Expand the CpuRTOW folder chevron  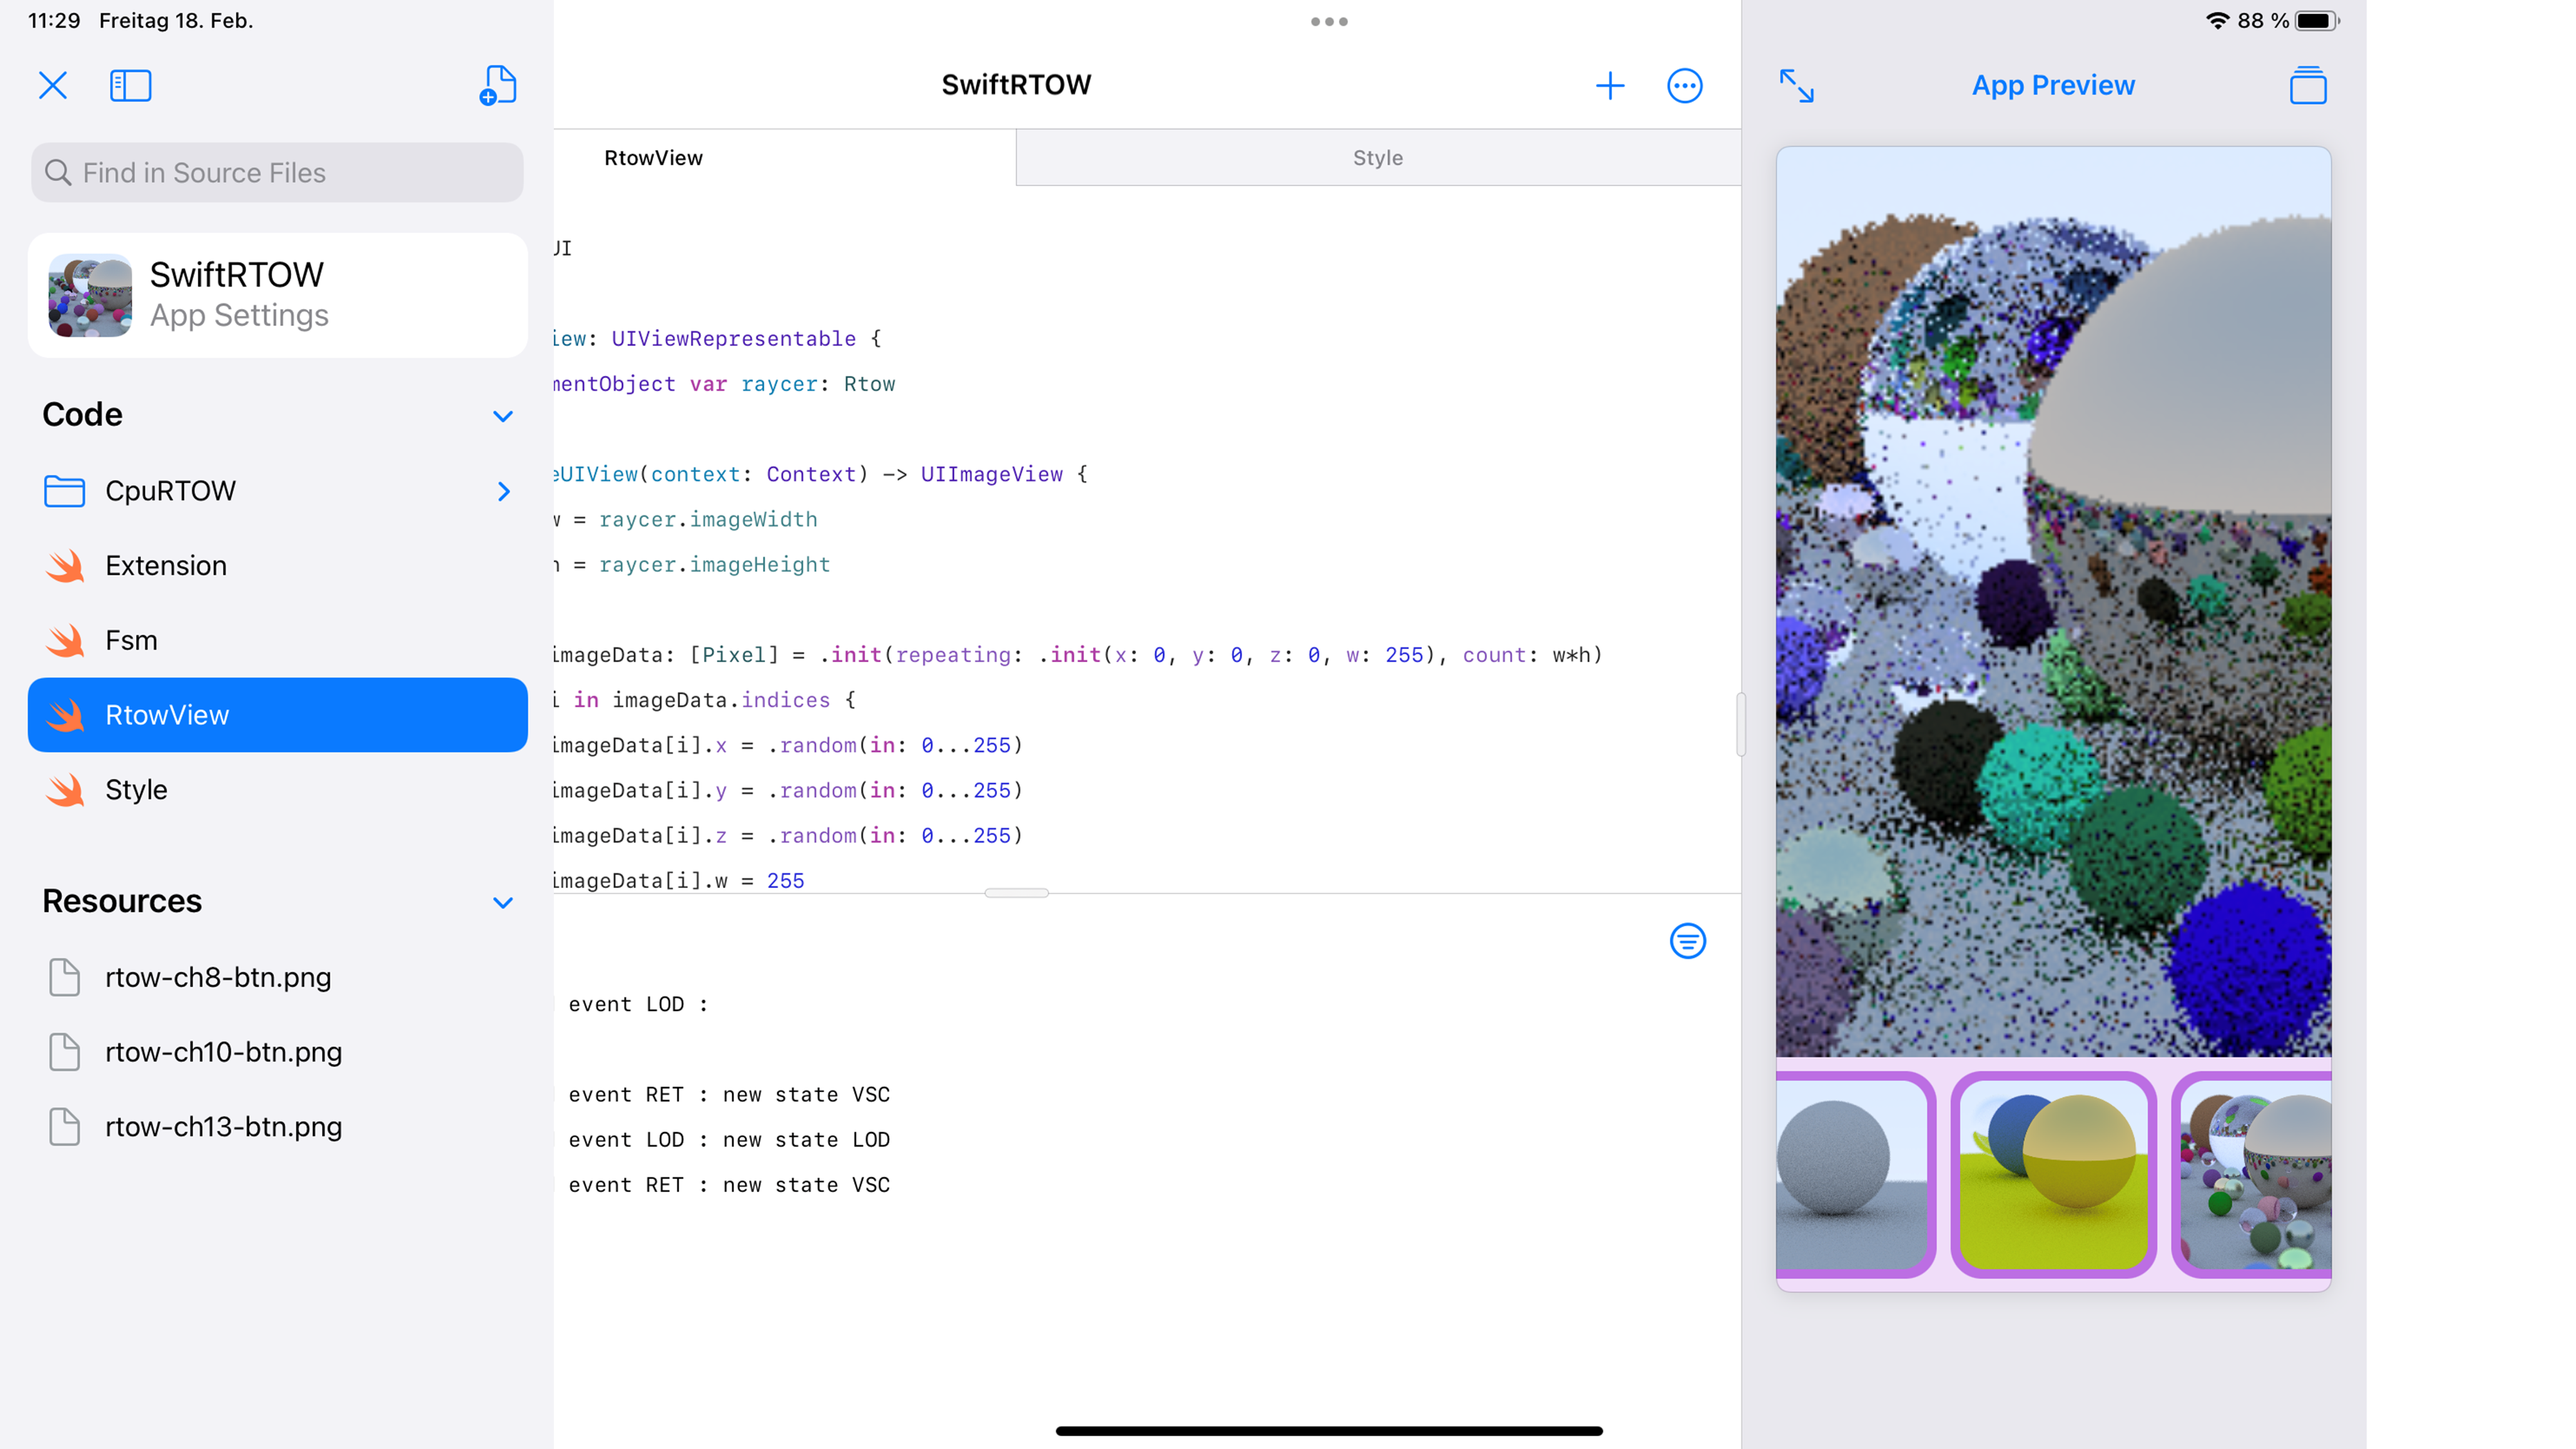click(x=503, y=491)
